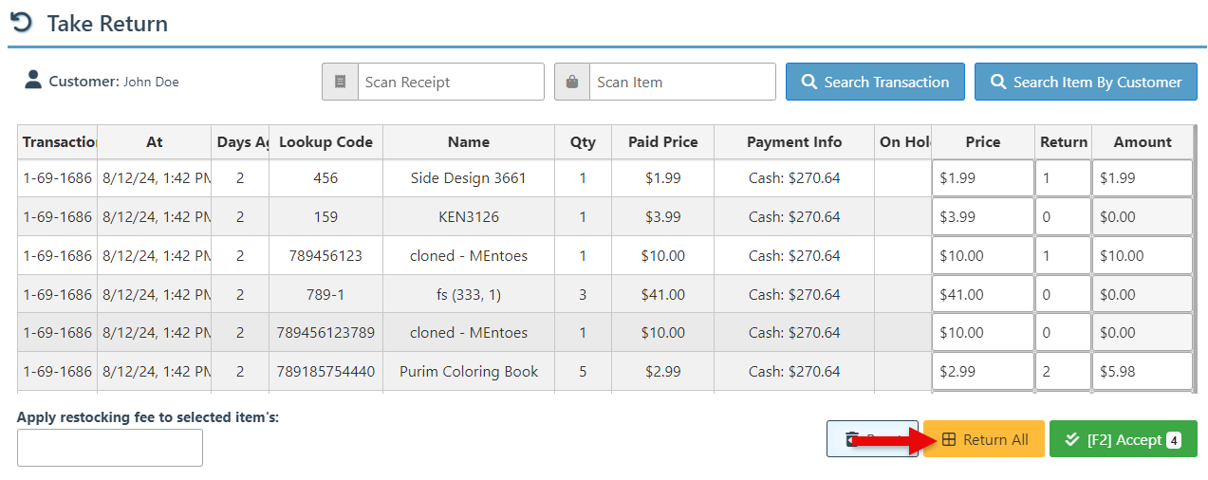Edit Price field for KEN3126 row
The width and height of the screenshot is (1208, 480).
[x=982, y=217]
